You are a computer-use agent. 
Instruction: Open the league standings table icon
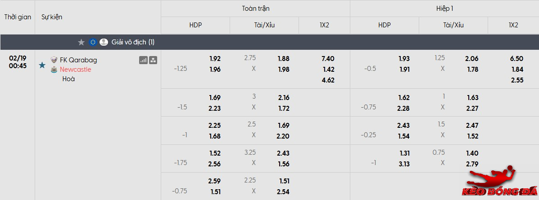[x=153, y=60]
